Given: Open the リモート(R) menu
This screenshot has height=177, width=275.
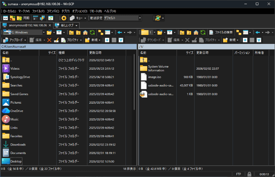Looking at the screenshot, I should (96, 11).
